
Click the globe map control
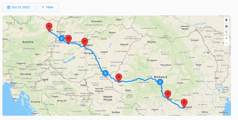coord(226,32)
